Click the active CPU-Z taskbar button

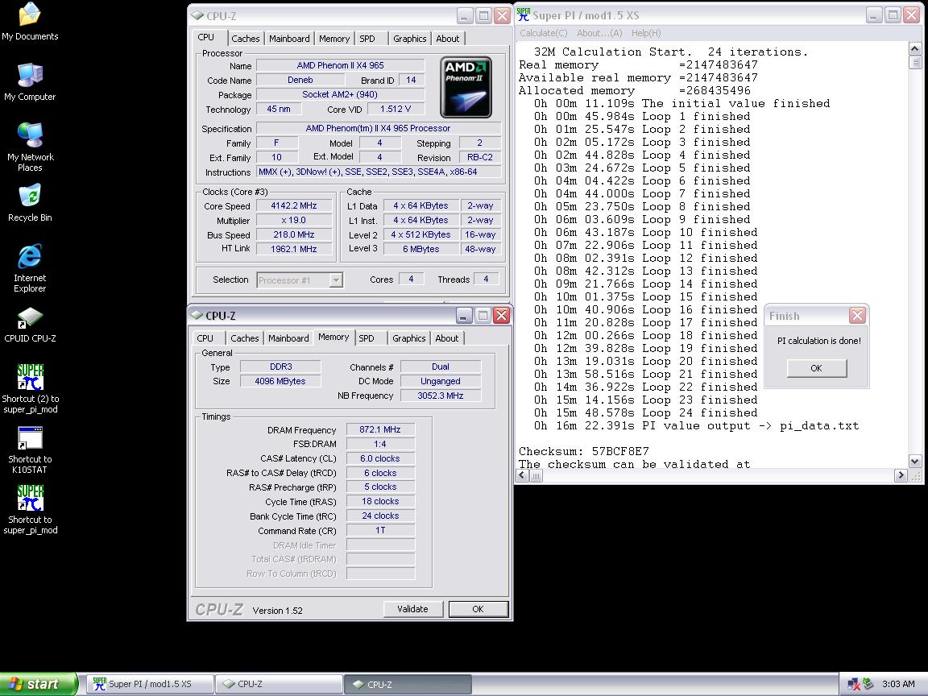[x=408, y=684]
